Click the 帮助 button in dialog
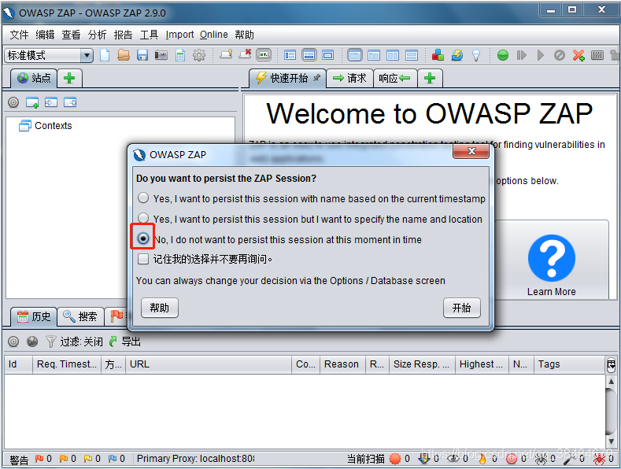 160,308
